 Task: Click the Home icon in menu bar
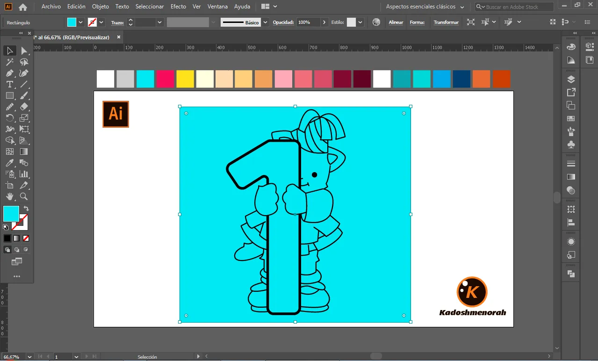(22, 7)
